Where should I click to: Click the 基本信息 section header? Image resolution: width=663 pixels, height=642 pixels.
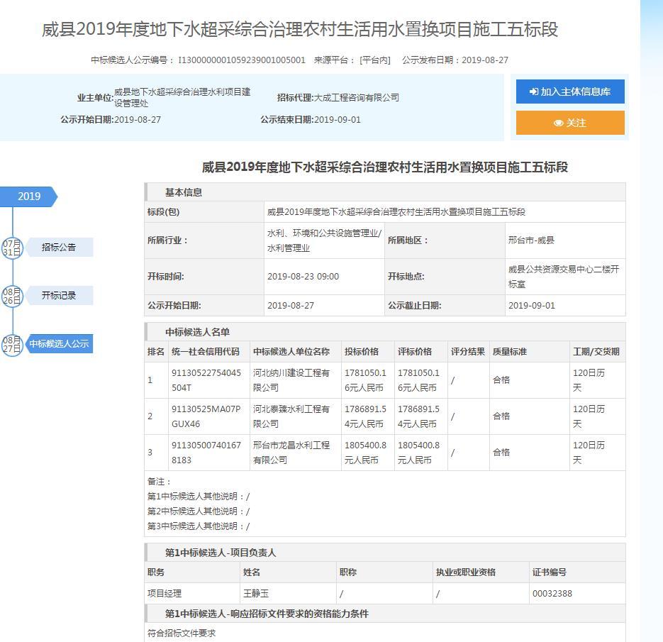(x=184, y=192)
